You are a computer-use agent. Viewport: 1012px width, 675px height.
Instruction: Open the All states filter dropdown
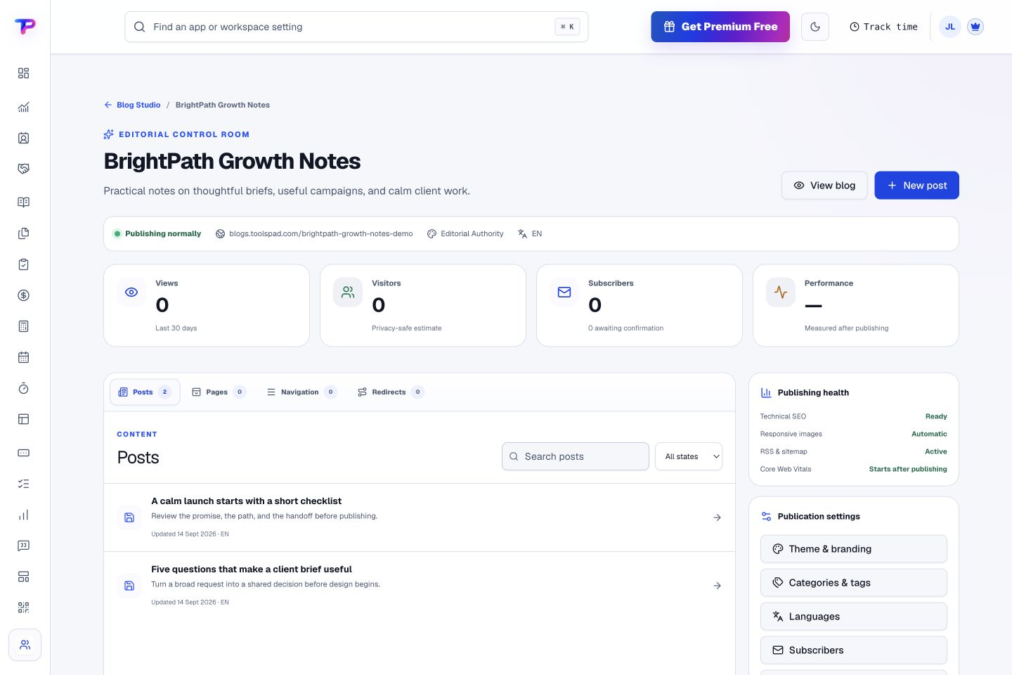(689, 456)
